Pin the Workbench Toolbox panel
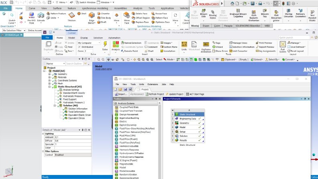The width and height of the screenshot is (318, 179). [156, 99]
